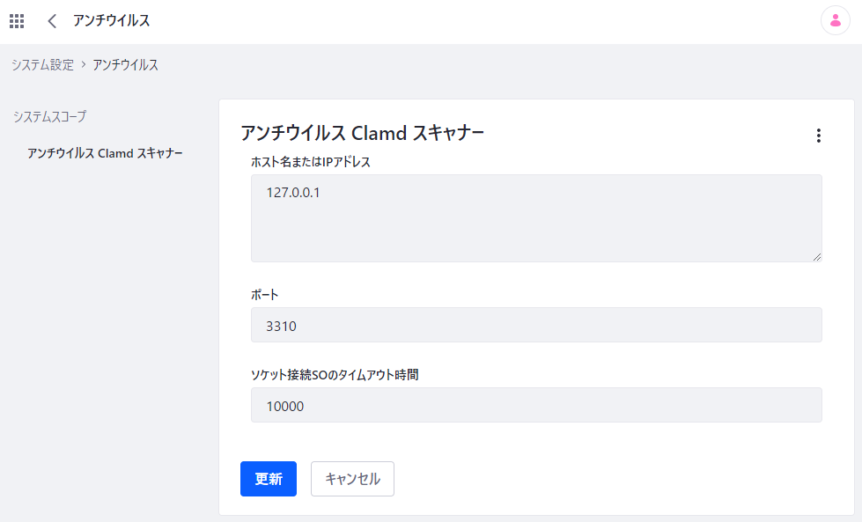
Task: Navigate to システム設定 in the breadcrumb
Action: 42,65
